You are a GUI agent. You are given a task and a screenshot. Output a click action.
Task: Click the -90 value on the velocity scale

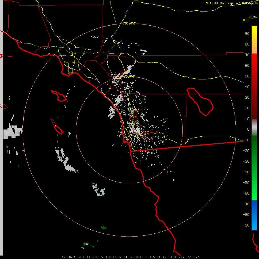246,225
